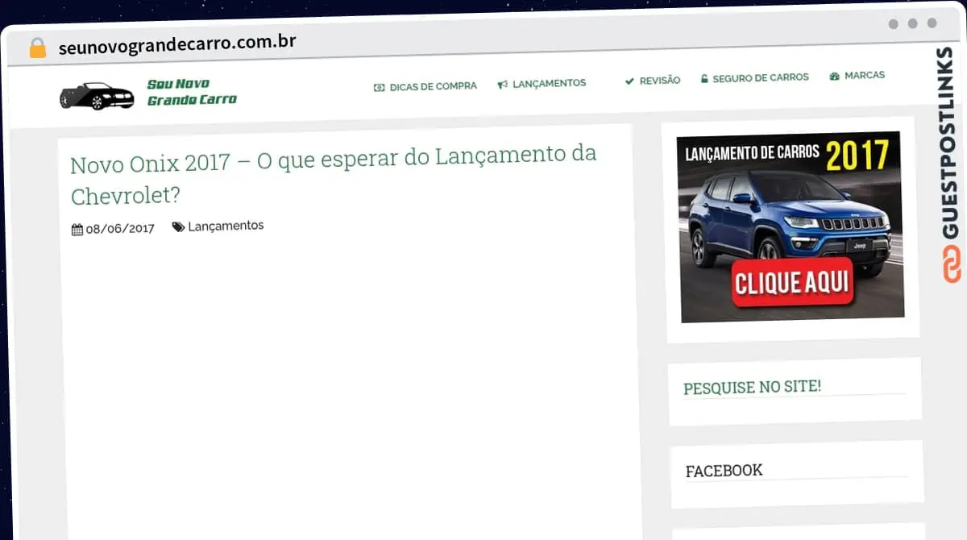967x540 pixels.
Task: Click the megaphone icon beside Lançamentos
Action: [x=502, y=84]
